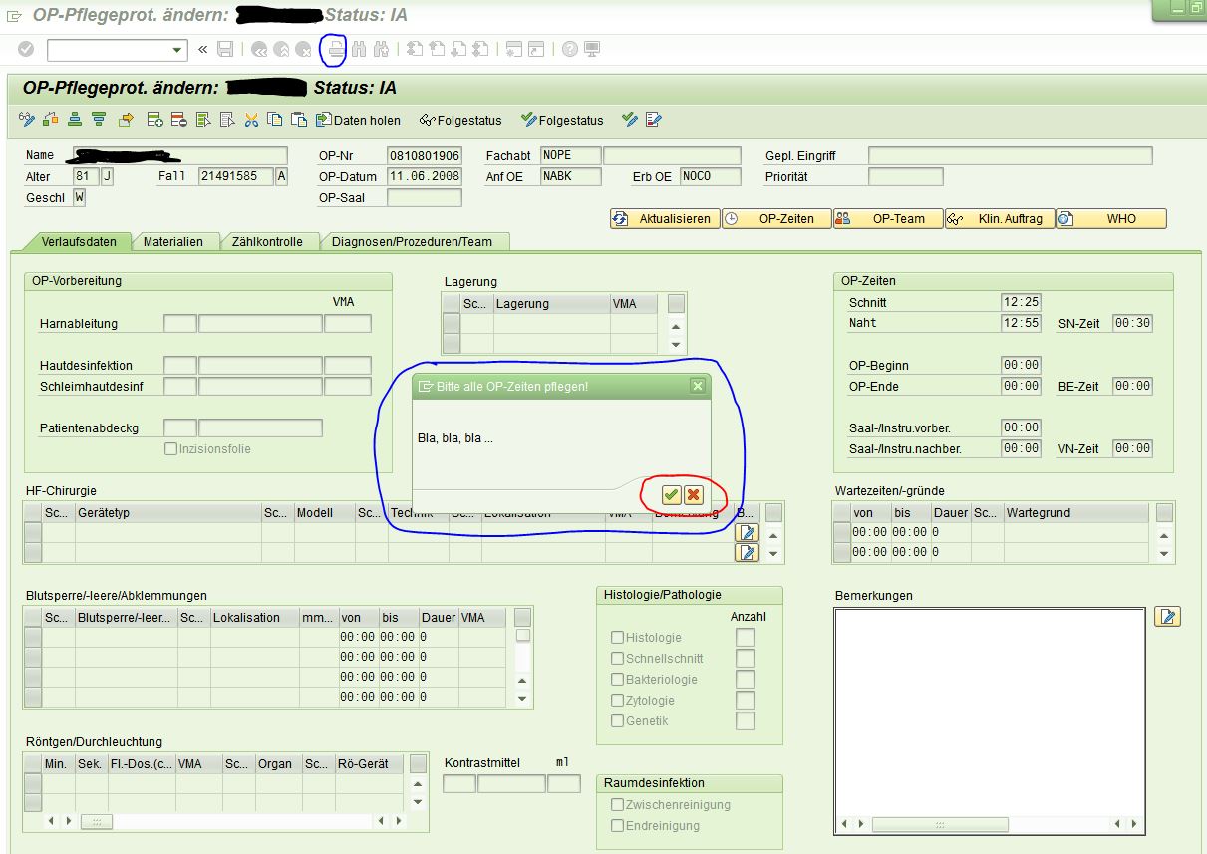This screenshot has height=854, width=1207.
Task: Open the Bemerkungen text editor icon
Action: tap(1167, 617)
